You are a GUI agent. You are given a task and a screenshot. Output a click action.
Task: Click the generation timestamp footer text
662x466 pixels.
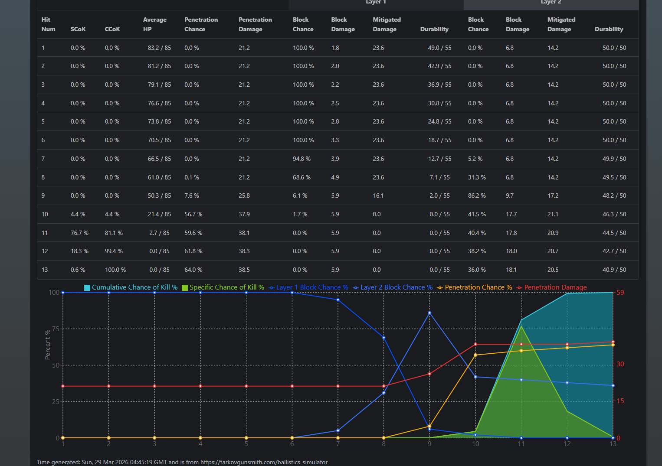tap(182, 462)
